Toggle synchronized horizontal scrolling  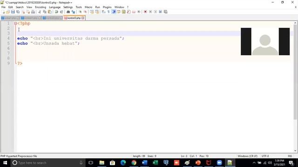pos(97,12)
